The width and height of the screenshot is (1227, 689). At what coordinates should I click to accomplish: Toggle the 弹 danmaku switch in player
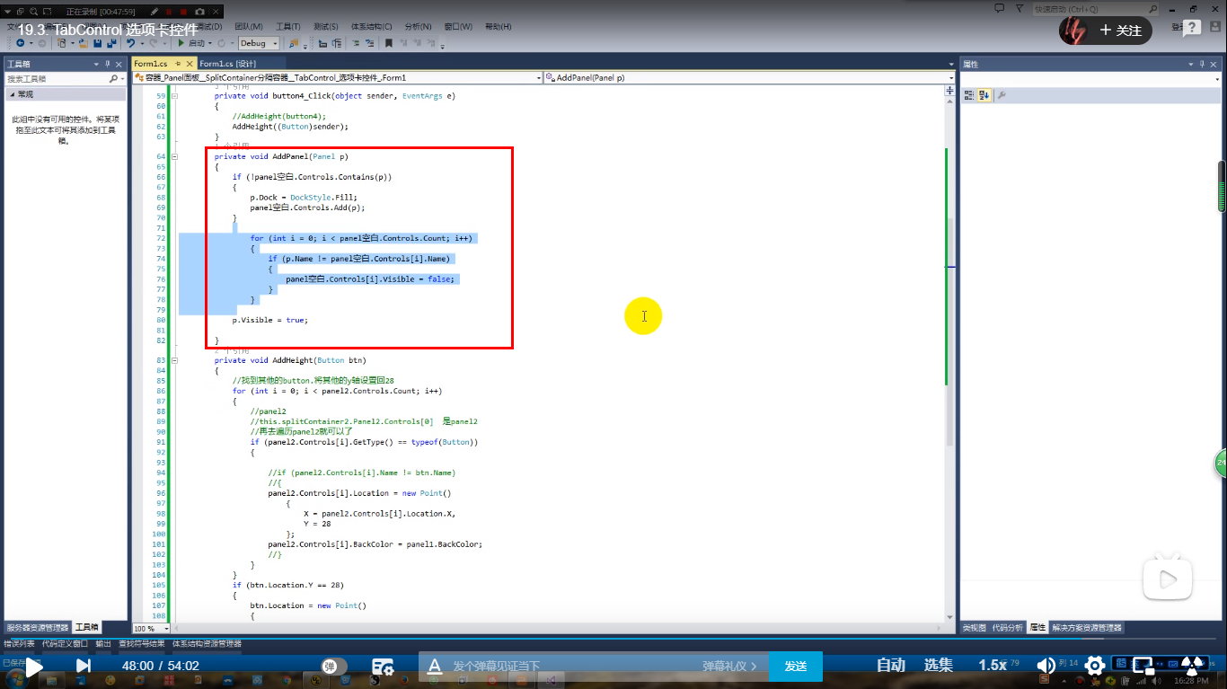[330, 667]
